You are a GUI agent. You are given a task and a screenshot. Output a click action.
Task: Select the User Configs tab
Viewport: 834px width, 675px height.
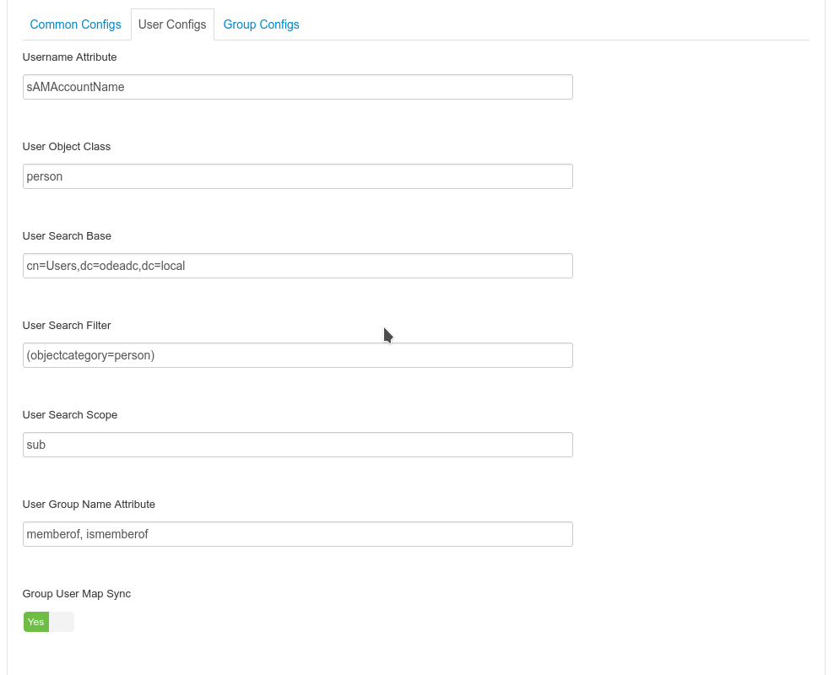click(x=172, y=24)
